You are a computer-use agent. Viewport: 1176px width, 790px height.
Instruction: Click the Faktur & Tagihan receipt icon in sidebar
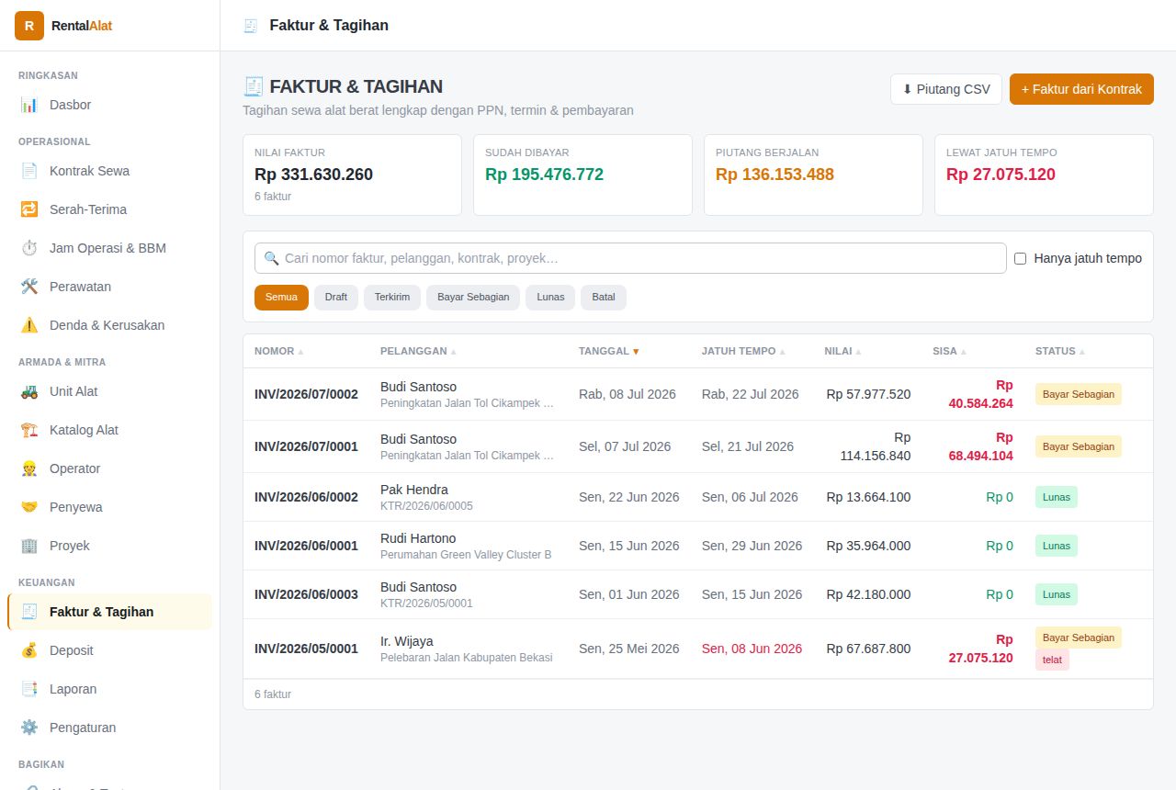29,612
